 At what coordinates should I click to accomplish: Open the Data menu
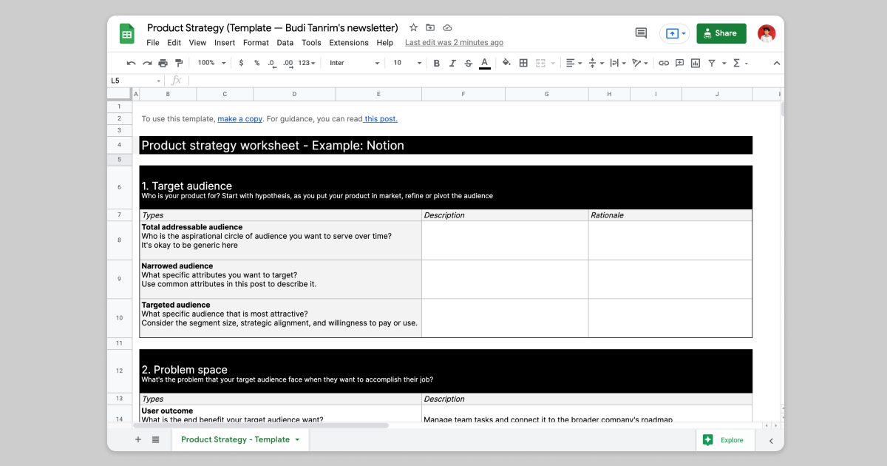(x=285, y=43)
